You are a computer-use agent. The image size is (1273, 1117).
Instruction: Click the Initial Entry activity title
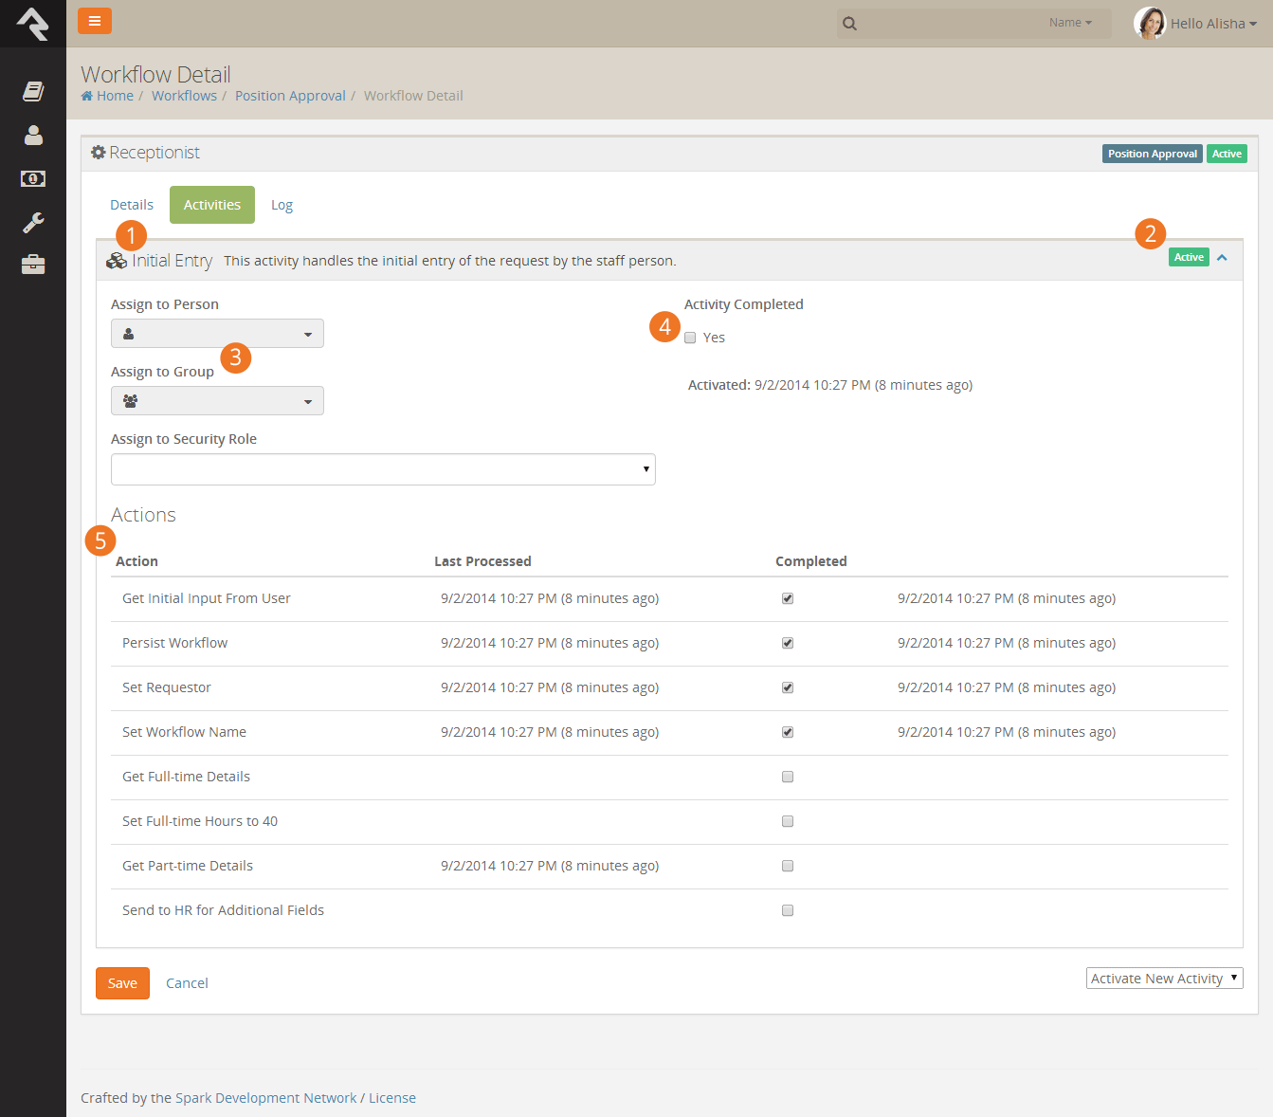(x=173, y=261)
